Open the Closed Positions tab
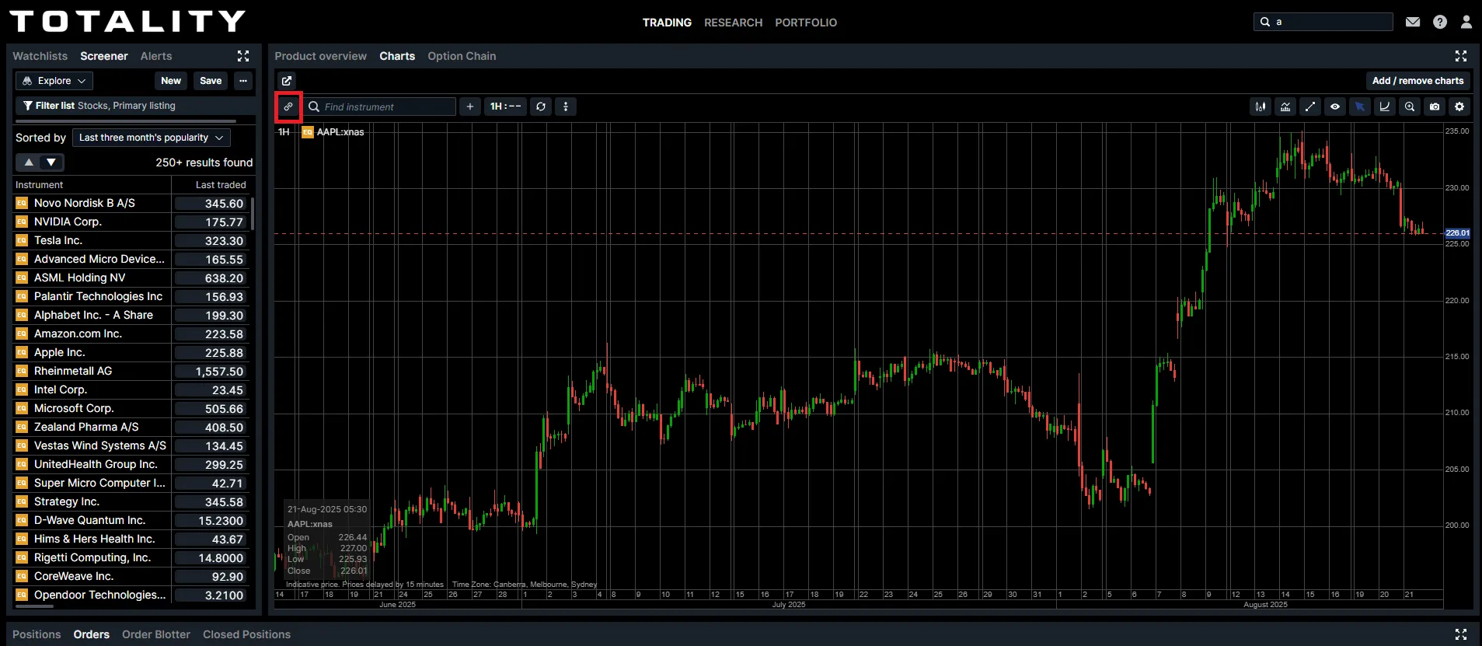This screenshot has height=646, width=1482. [x=247, y=634]
